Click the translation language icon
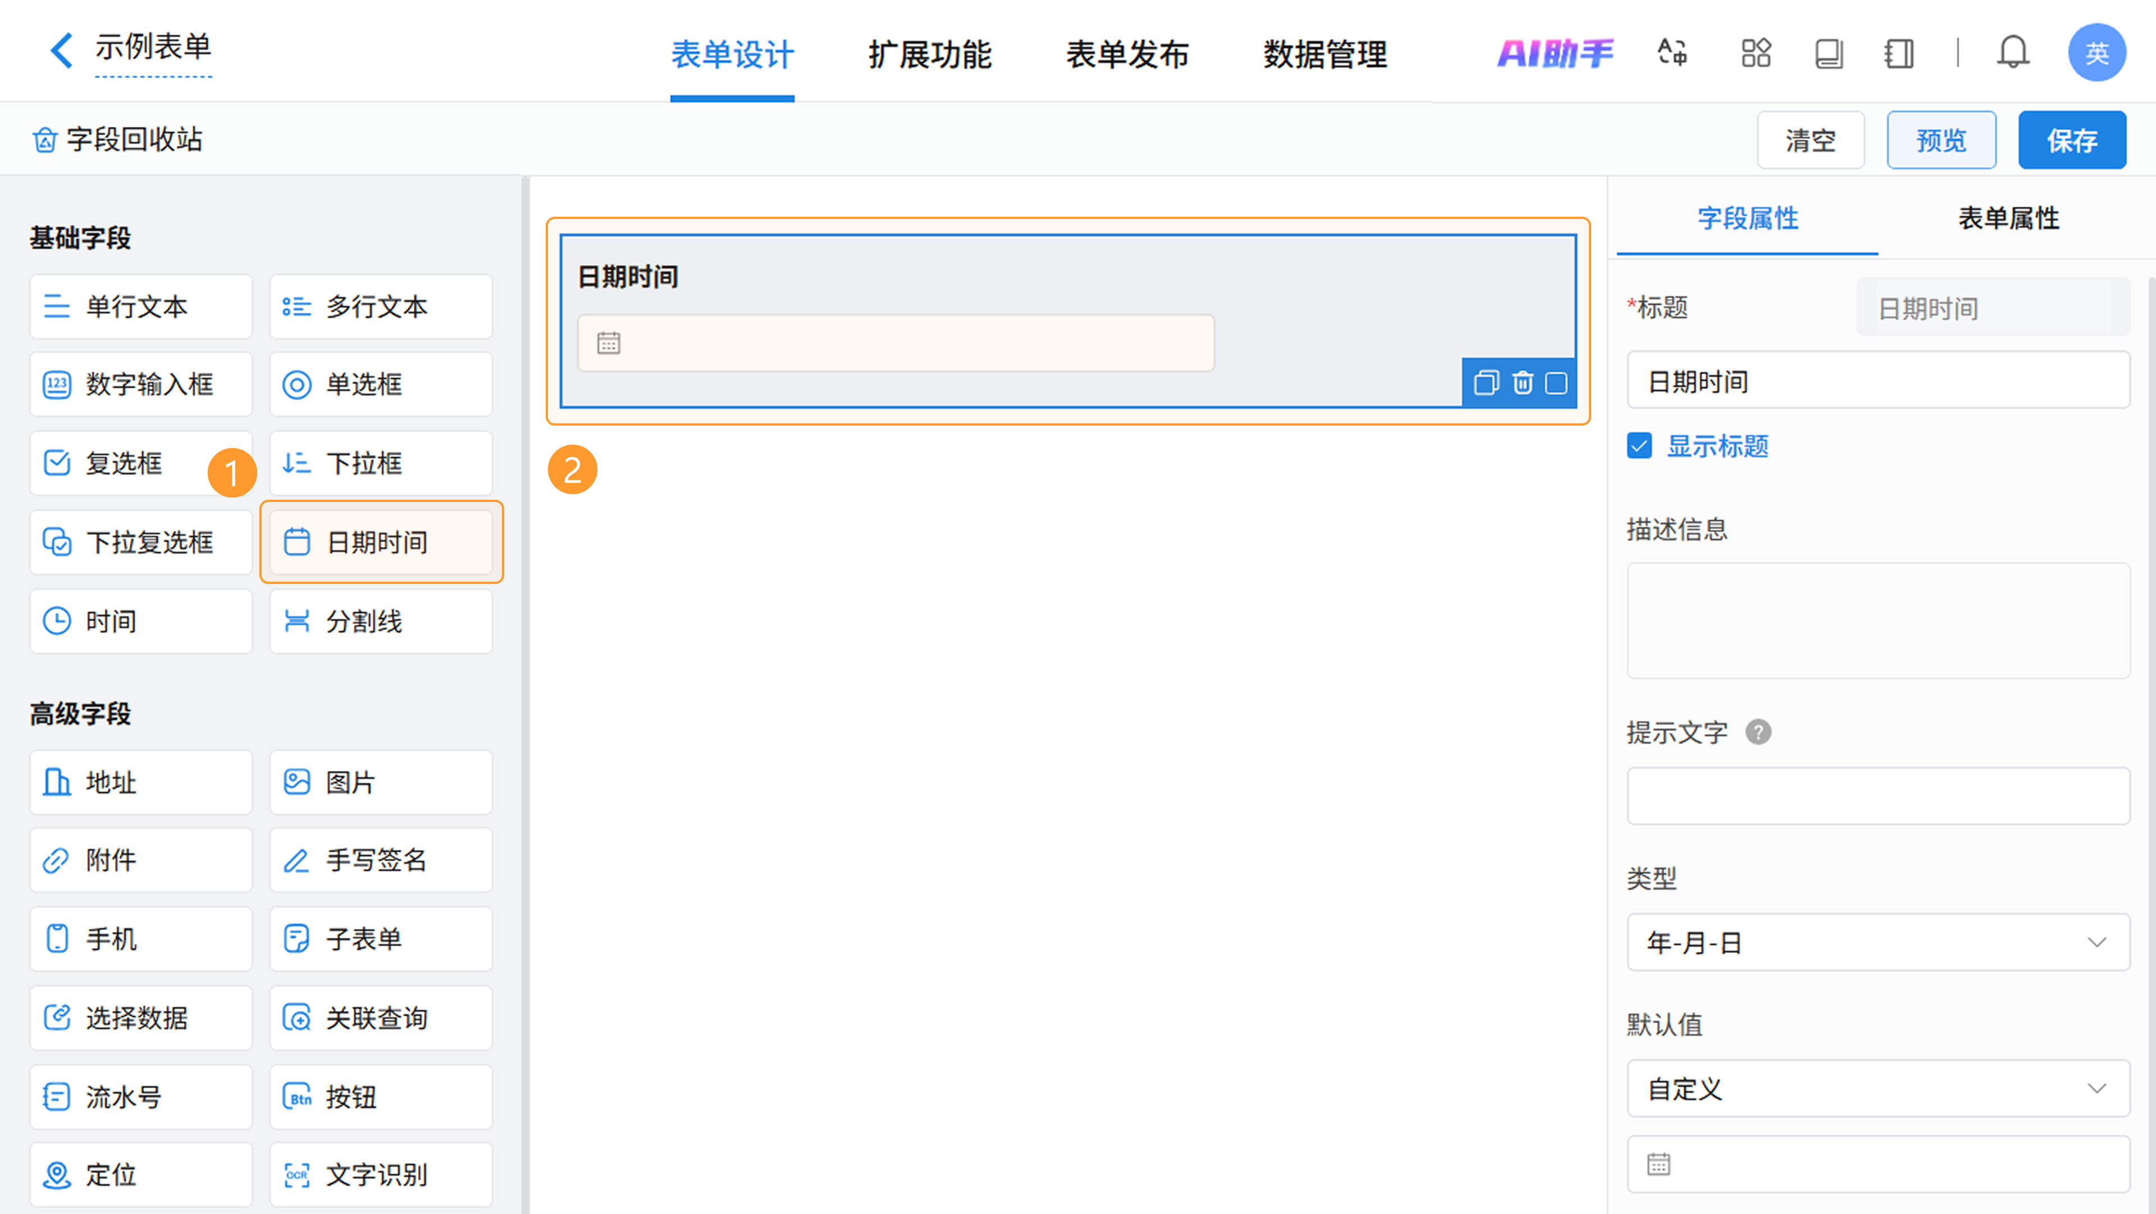 [x=1672, y=53]
